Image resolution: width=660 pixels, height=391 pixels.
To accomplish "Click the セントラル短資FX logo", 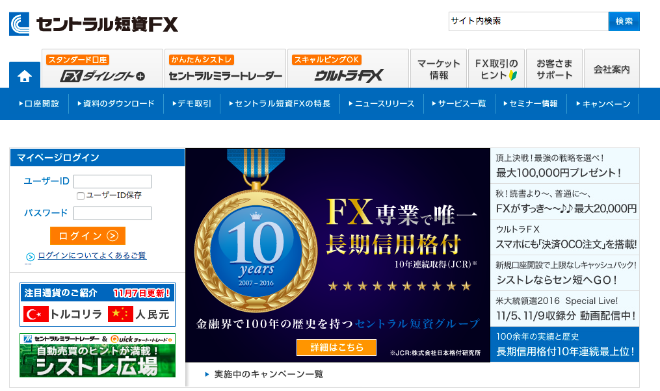I will click(94, 24).
